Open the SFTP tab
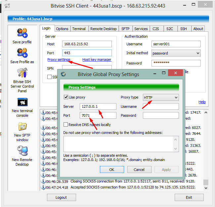This screenshot has height=207, width=215. point(125,29)
